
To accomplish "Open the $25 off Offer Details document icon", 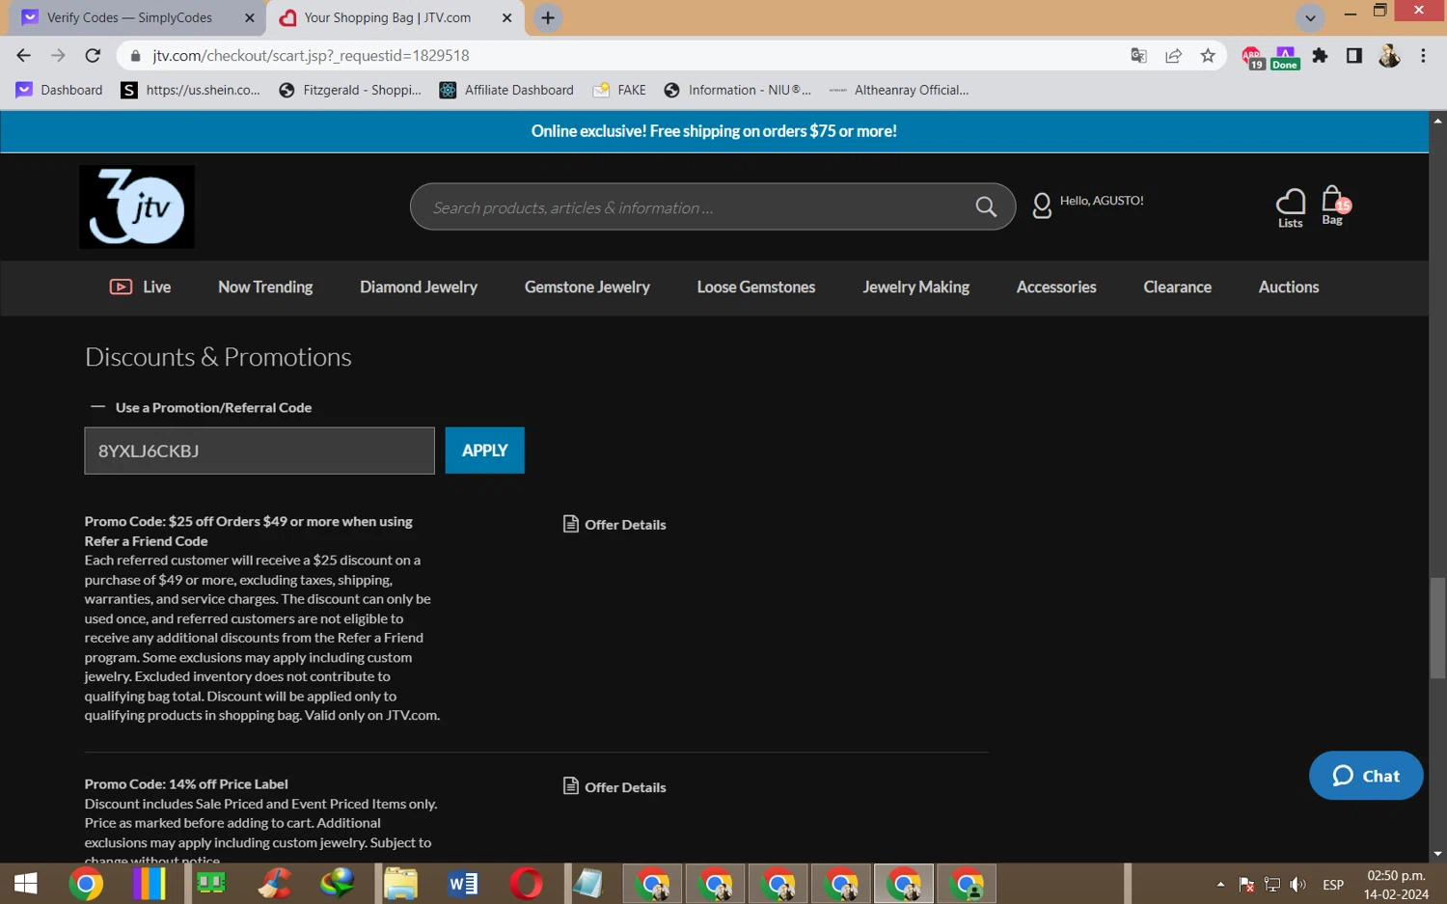I will coord(571,524).
